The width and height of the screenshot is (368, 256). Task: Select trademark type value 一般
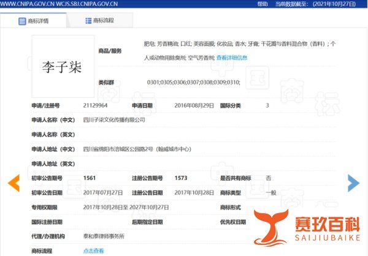(271, 193)
